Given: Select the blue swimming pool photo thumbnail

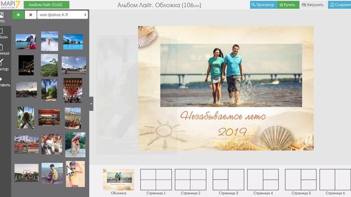Looking at the screenshot, I should (x=73, y=42).
